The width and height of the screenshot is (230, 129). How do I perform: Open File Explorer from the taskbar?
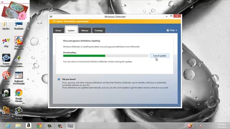[x=18, y=126]
